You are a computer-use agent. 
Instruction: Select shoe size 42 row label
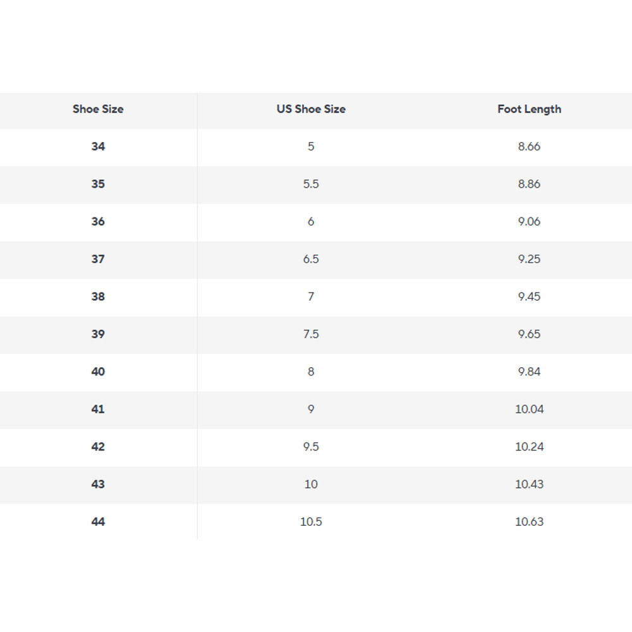point(98,447)
